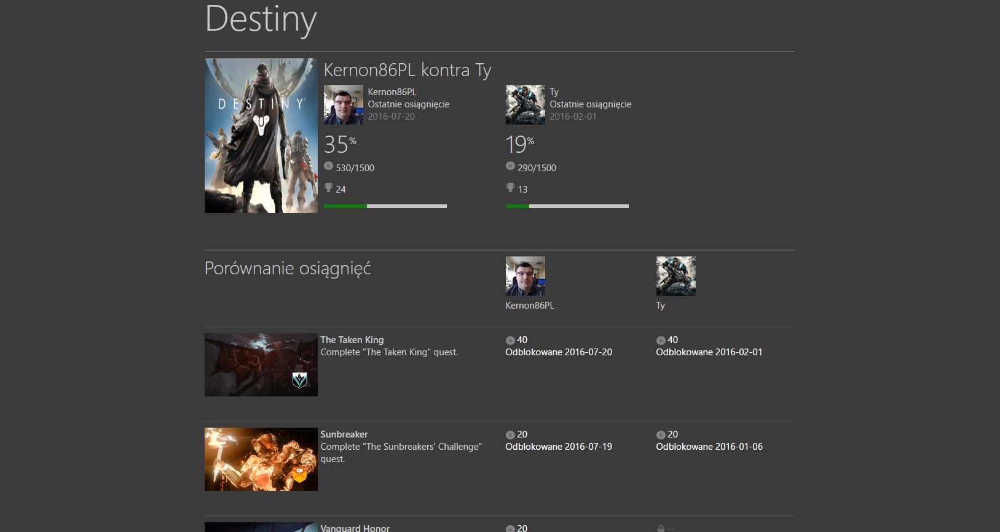This screenshot has width=1000, height=532.
Task: Click Kernon86PL avatar in the header comparison
Action: coord(344,105)
